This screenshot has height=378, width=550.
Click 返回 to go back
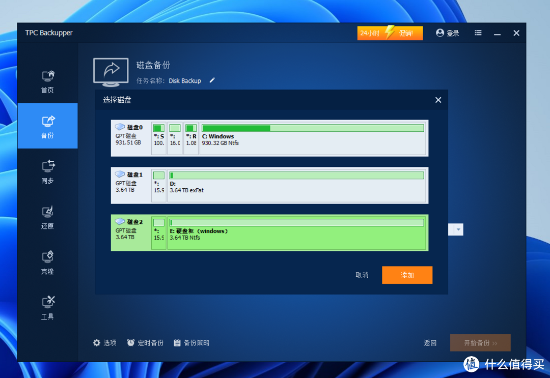[x=430, y=343]
